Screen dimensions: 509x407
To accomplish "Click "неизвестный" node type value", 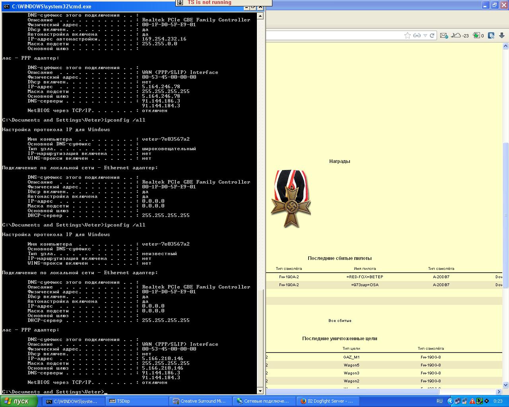I will pyautogui.click(x=159, y=254).
